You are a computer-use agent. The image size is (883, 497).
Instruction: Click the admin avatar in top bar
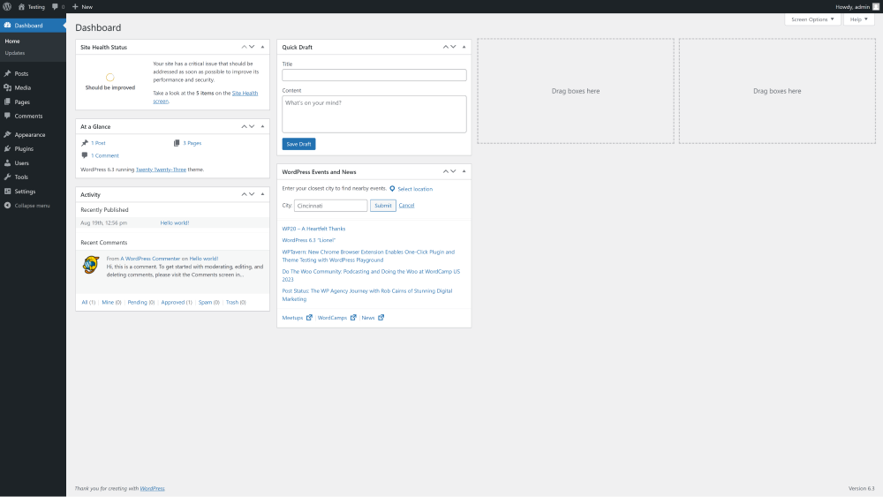(876, 7)
